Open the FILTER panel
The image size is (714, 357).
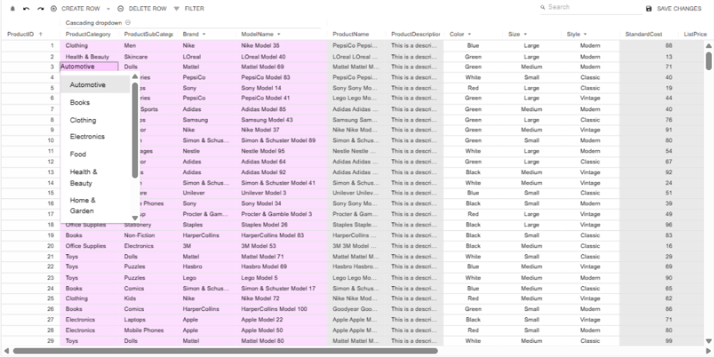(189, 8)
